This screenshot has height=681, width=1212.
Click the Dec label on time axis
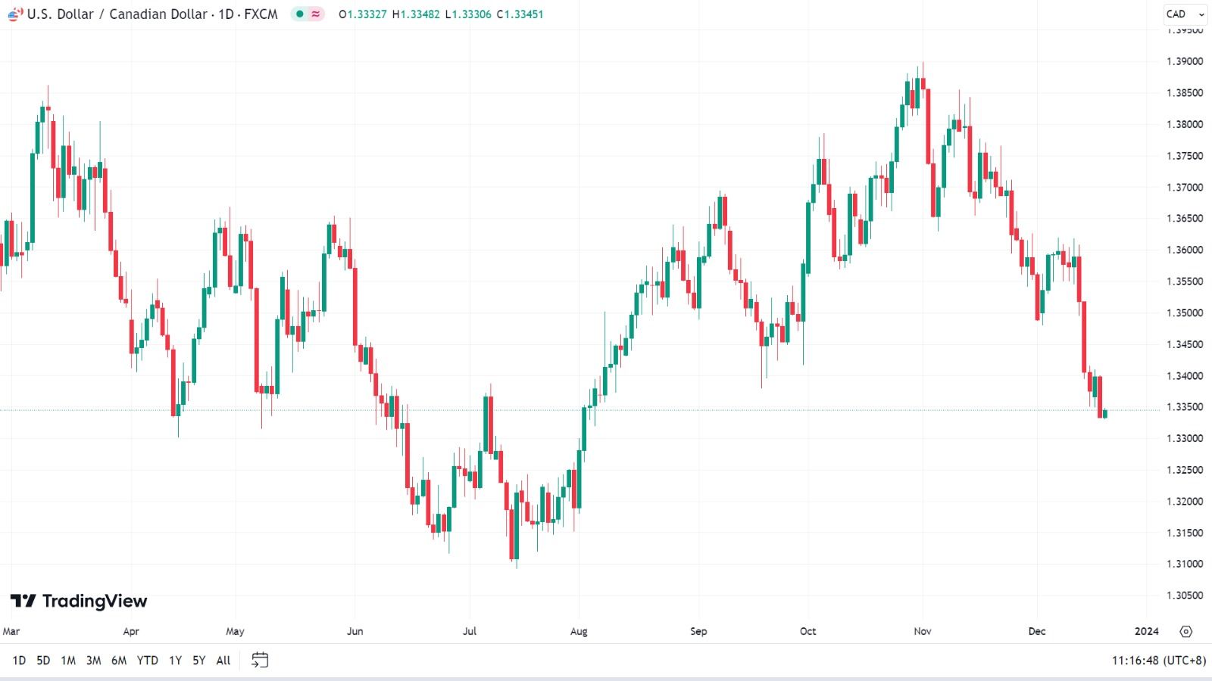(x=1037, y=631)
